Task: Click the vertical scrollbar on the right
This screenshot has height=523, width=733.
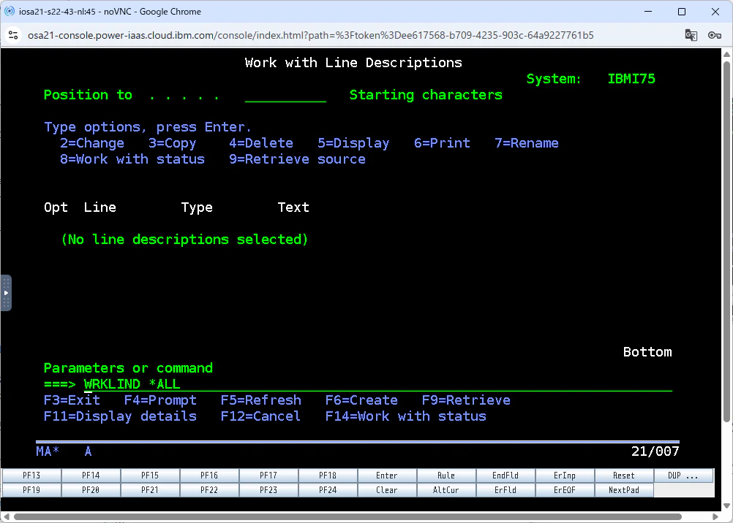Action: (727, 240)
